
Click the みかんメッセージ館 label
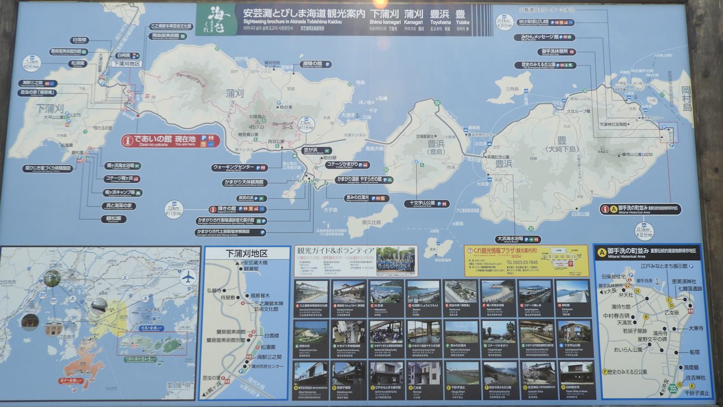point(544,37)
